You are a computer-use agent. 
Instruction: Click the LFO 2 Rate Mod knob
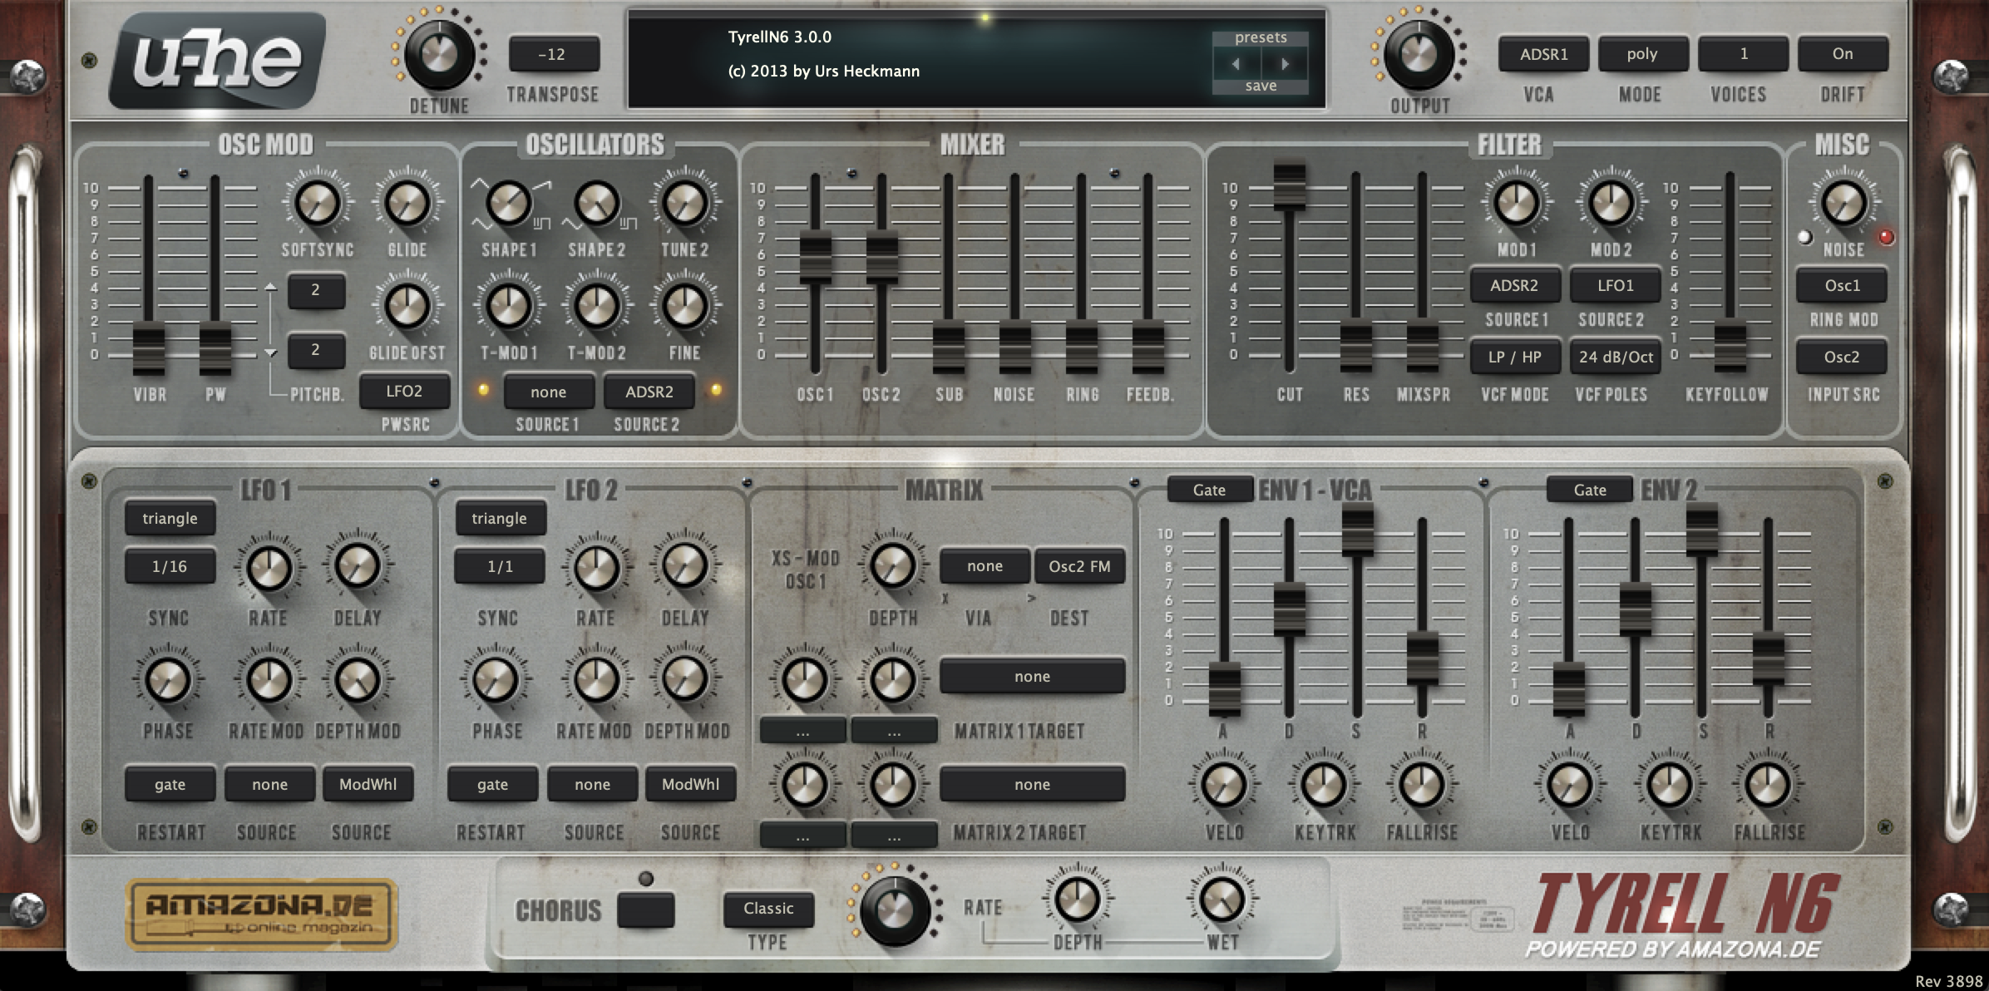595,679
